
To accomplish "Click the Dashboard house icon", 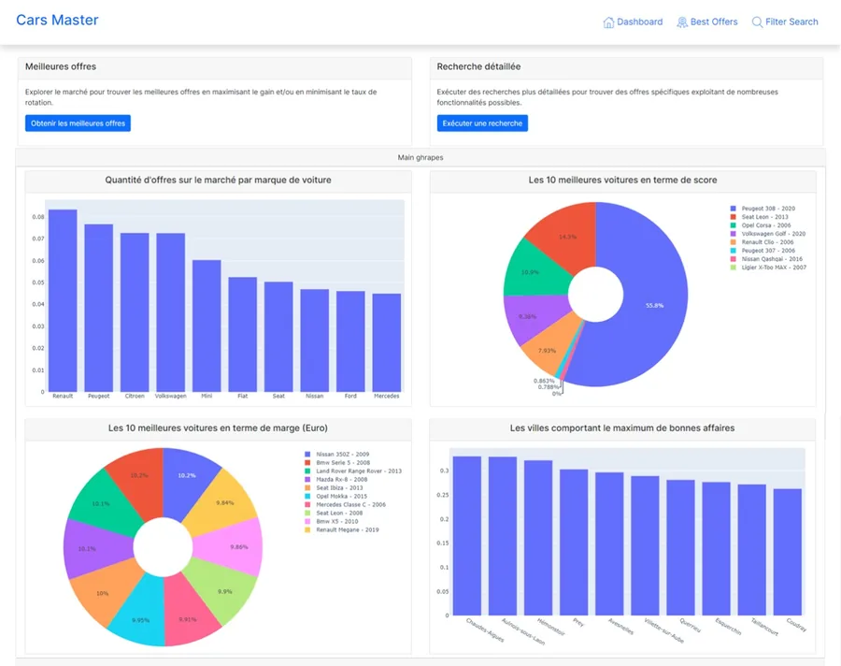I will 608,22.
